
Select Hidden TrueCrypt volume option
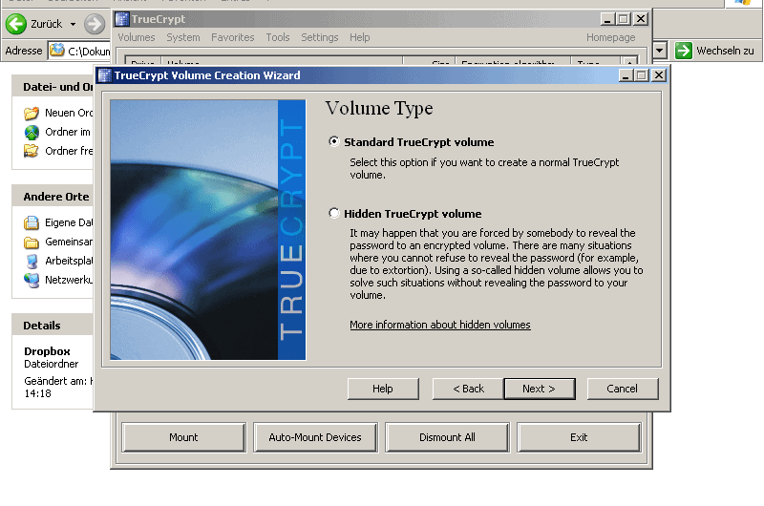334,214
